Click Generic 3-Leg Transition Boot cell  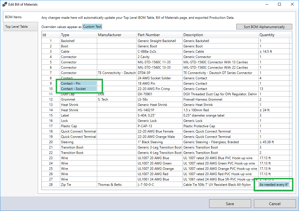pyautogui.click(x=160, y=147)
